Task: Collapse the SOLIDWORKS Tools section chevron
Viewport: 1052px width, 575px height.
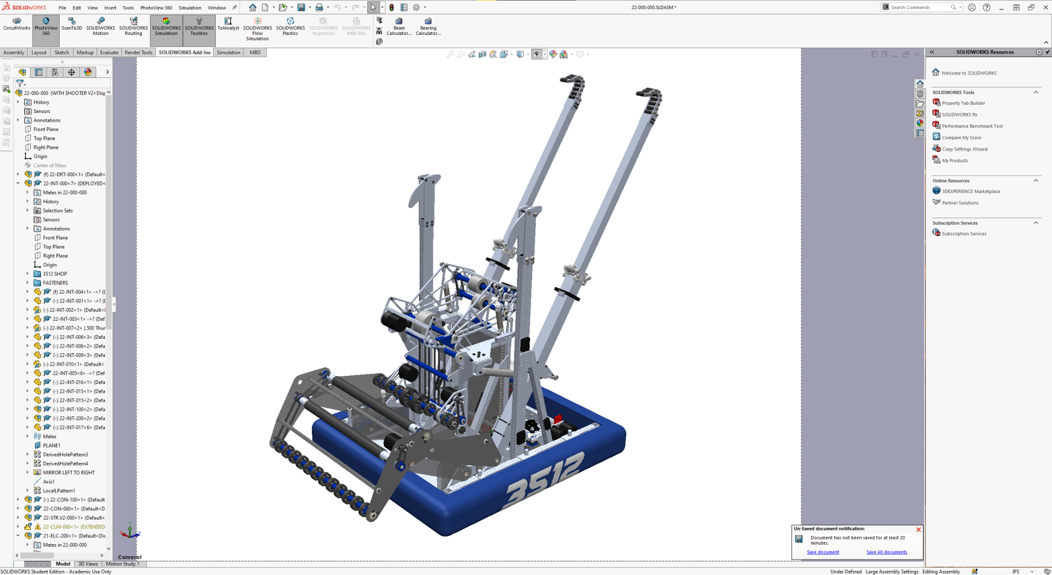Action: pos(1036,92)
